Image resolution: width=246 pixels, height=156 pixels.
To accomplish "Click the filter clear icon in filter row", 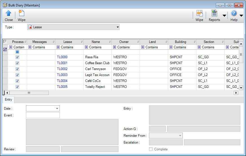I will [x=5, y=49].
